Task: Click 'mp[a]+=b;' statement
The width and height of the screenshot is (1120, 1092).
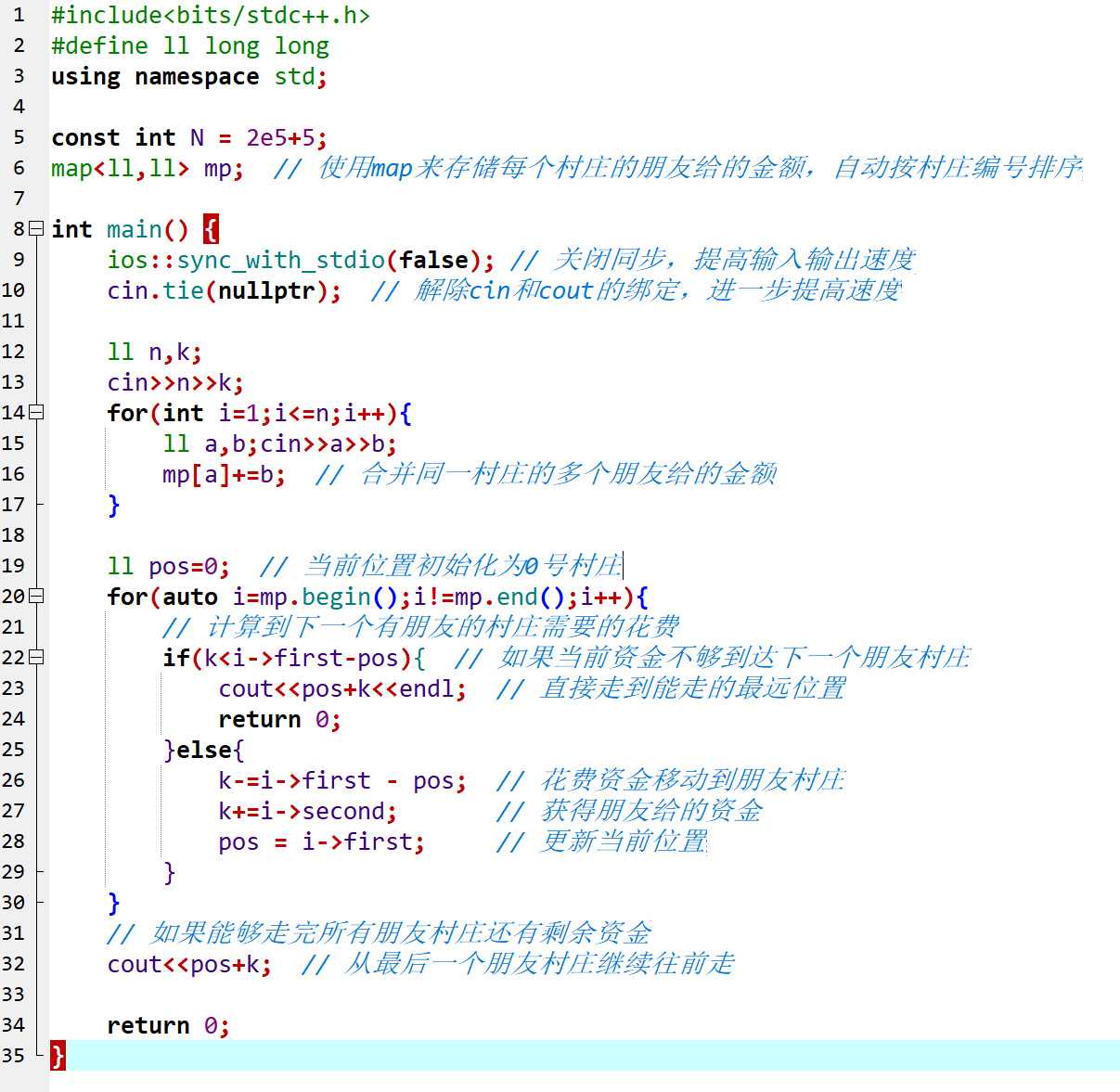Action: [224, 475]
